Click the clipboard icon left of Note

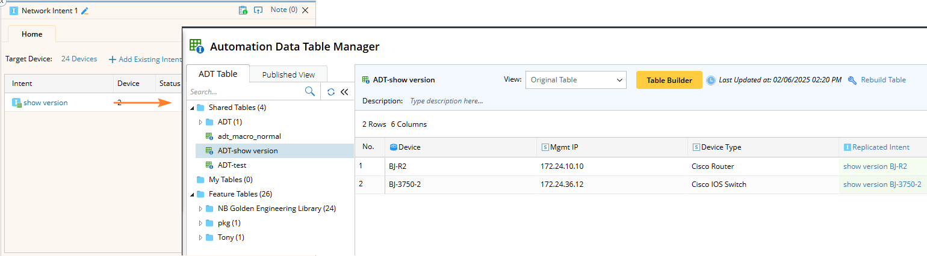point(243,10)
